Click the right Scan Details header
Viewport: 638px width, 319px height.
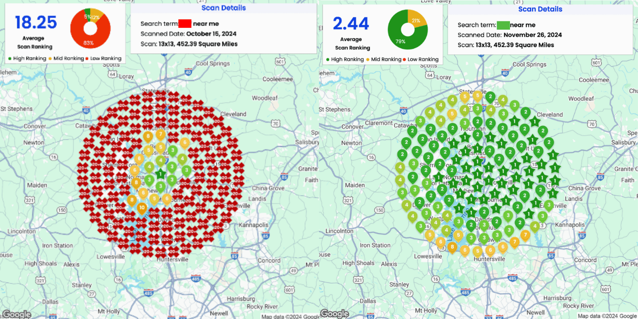[540, 9]
